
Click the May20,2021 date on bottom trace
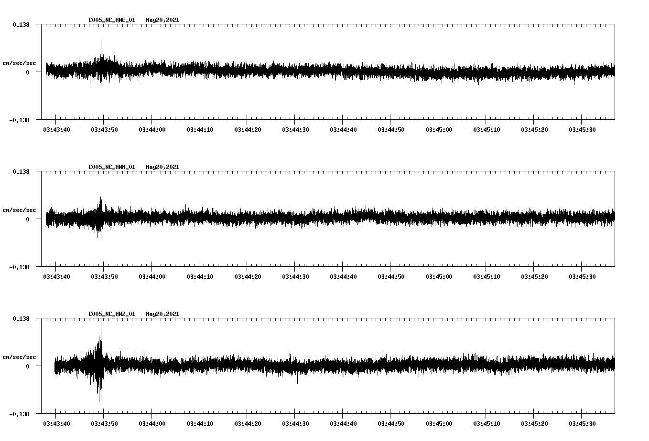(162, 313)
